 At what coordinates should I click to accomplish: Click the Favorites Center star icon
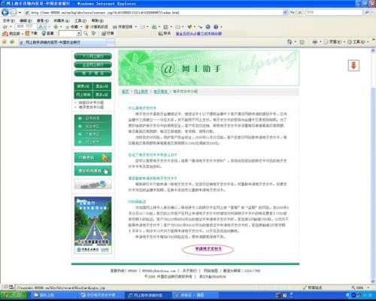(x=5, y=42)
